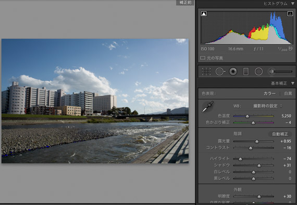Viewport: 297px width, 205px height.
Task: Adjust the 黒レベル slider
Action: tap(253, 178)
